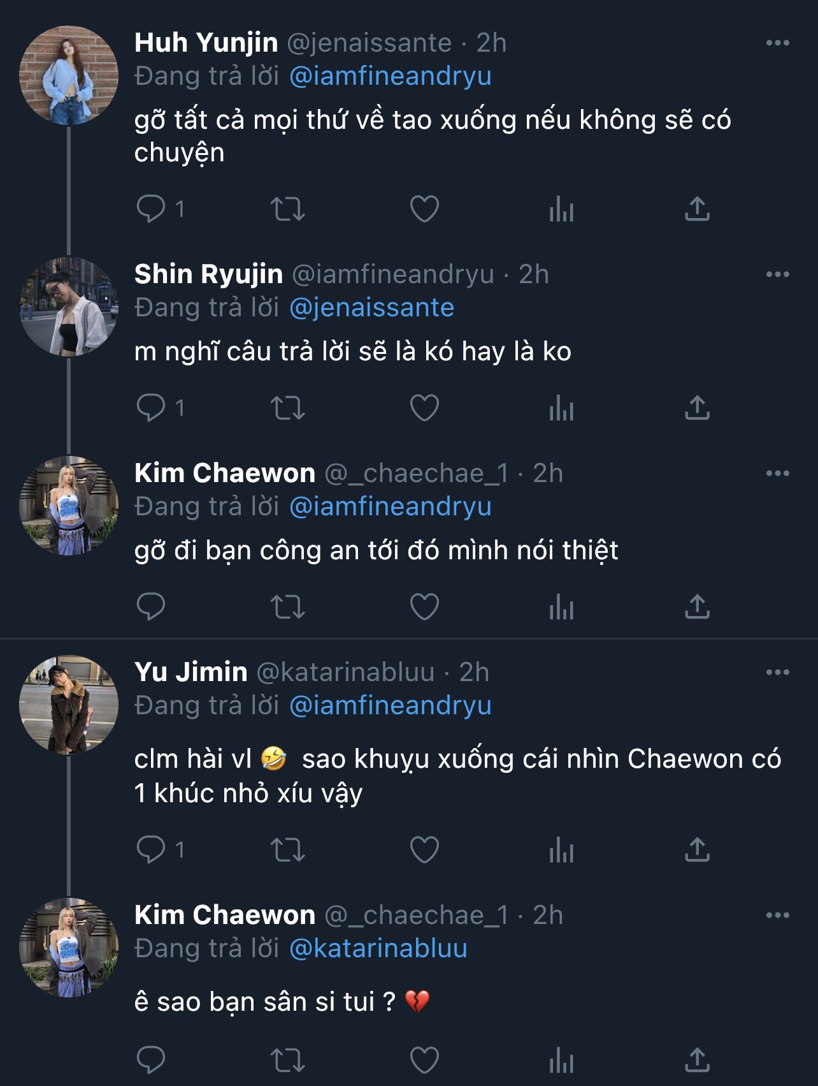This screenshot has width=818, height=1086.
Task: Share Kim Chaewon's 'gỡ đi bạn' tweet
Action: [697, 606]
